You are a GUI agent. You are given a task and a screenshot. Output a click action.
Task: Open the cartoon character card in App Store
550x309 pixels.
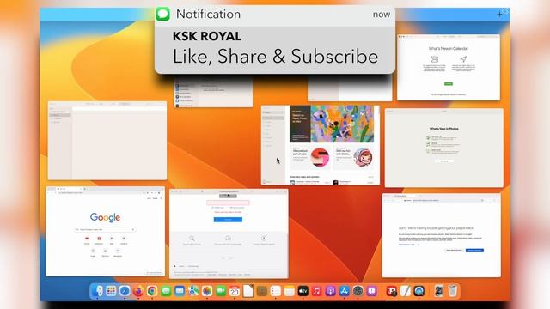(353, 157)
